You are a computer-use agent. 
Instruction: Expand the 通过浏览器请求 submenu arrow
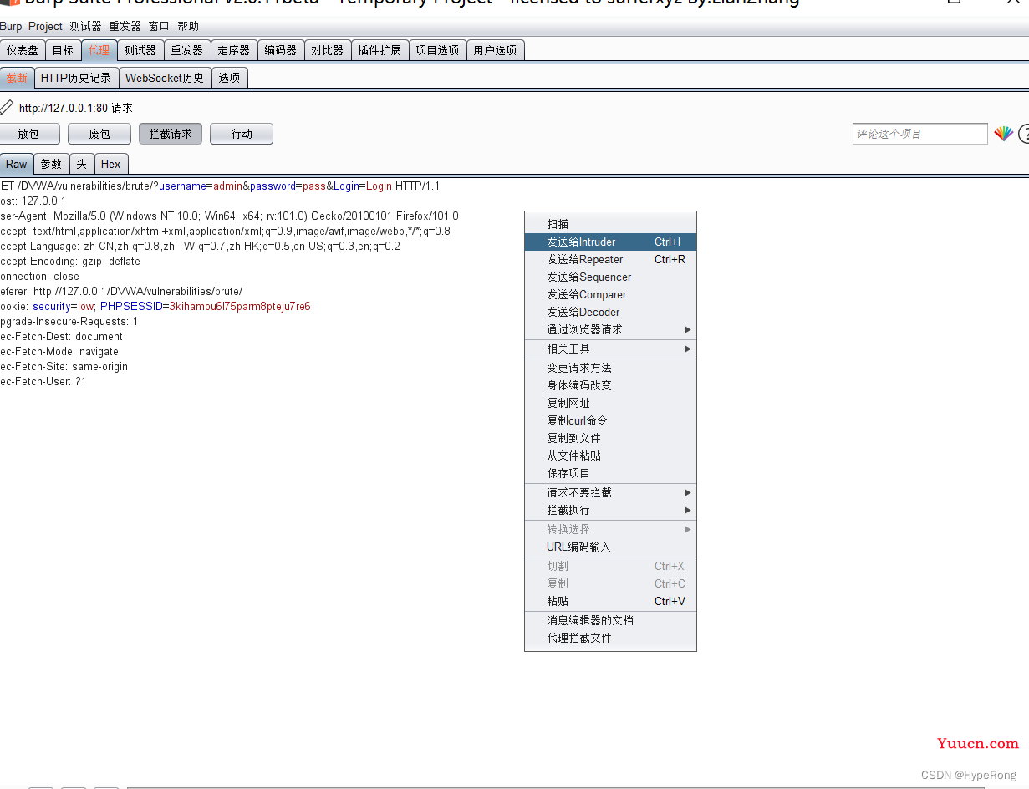pos(688,329)
